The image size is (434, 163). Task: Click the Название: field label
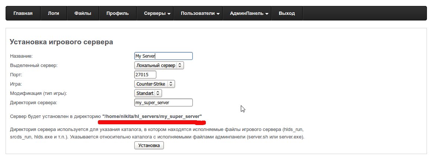point(22,56)
